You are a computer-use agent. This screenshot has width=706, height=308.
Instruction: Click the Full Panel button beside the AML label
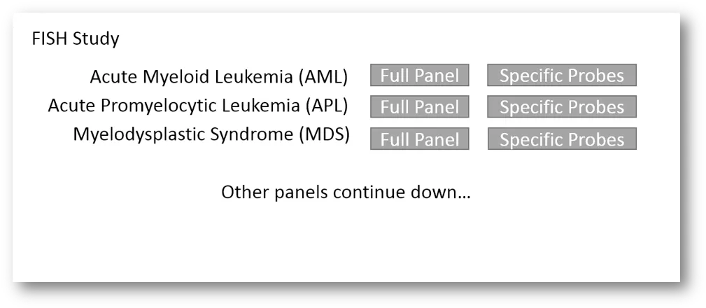tap(420, 75)
